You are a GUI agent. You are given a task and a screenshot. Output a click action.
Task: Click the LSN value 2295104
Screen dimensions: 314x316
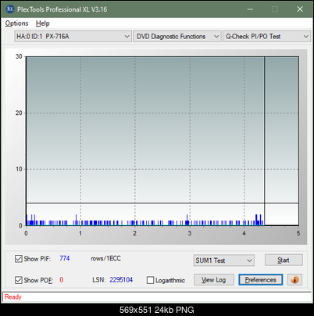[x=121, y=280]
